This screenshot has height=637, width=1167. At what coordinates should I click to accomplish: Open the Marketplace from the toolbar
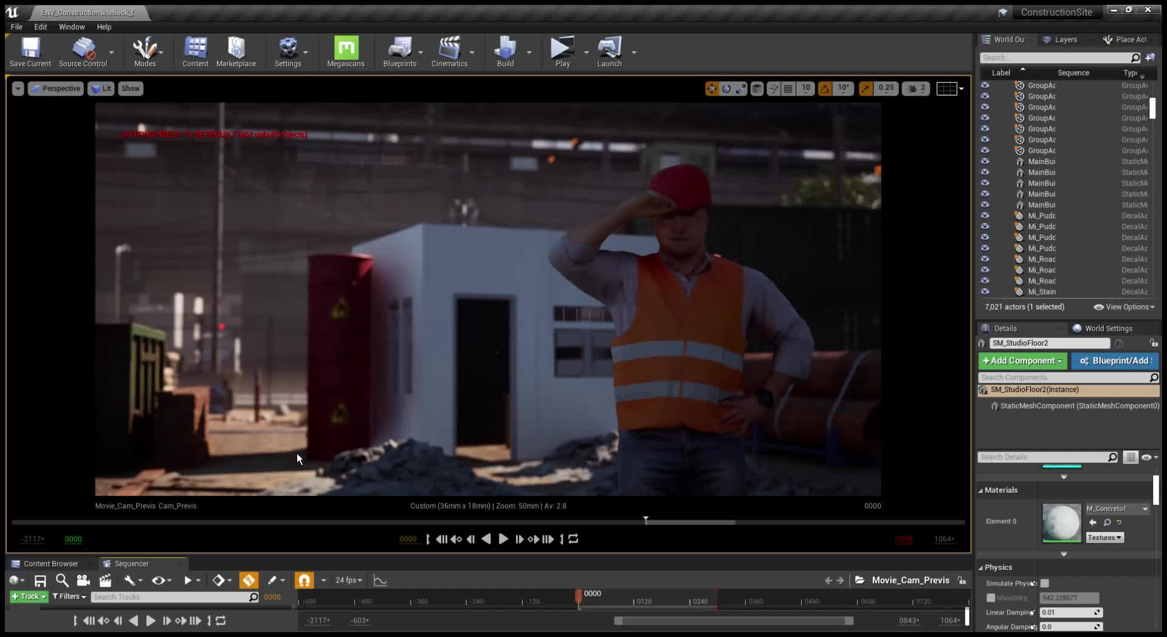coord(236,49)
